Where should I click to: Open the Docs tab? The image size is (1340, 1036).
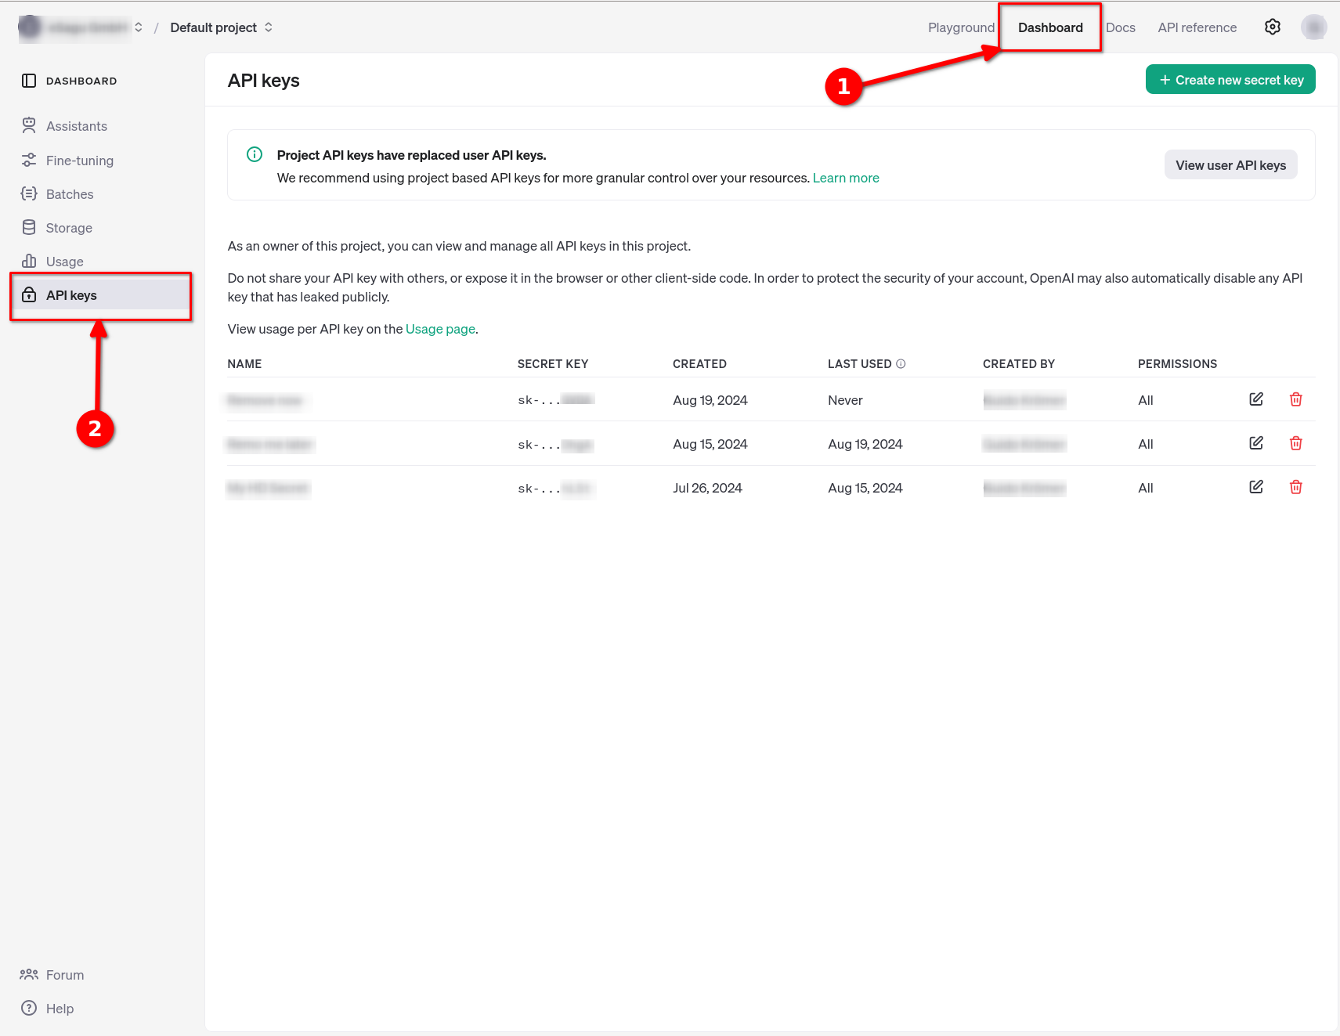click(1120, 27)
